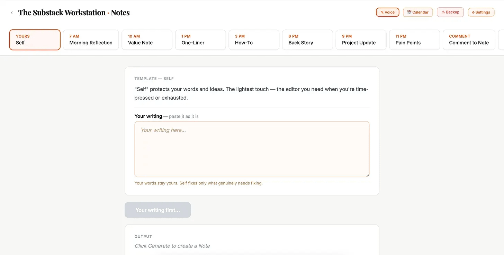Choose the 10 AM Value Note tab
Viewport: 504px width, 255px height.
[x=147, y=40]
